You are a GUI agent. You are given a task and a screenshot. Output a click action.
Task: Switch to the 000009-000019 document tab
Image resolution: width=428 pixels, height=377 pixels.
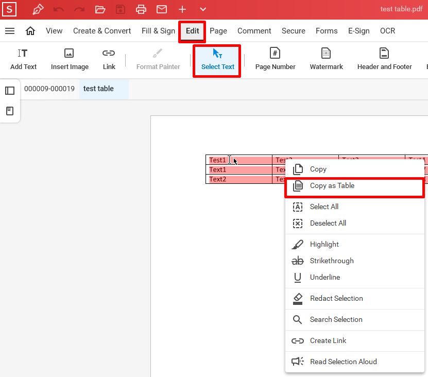coord(49,89)
